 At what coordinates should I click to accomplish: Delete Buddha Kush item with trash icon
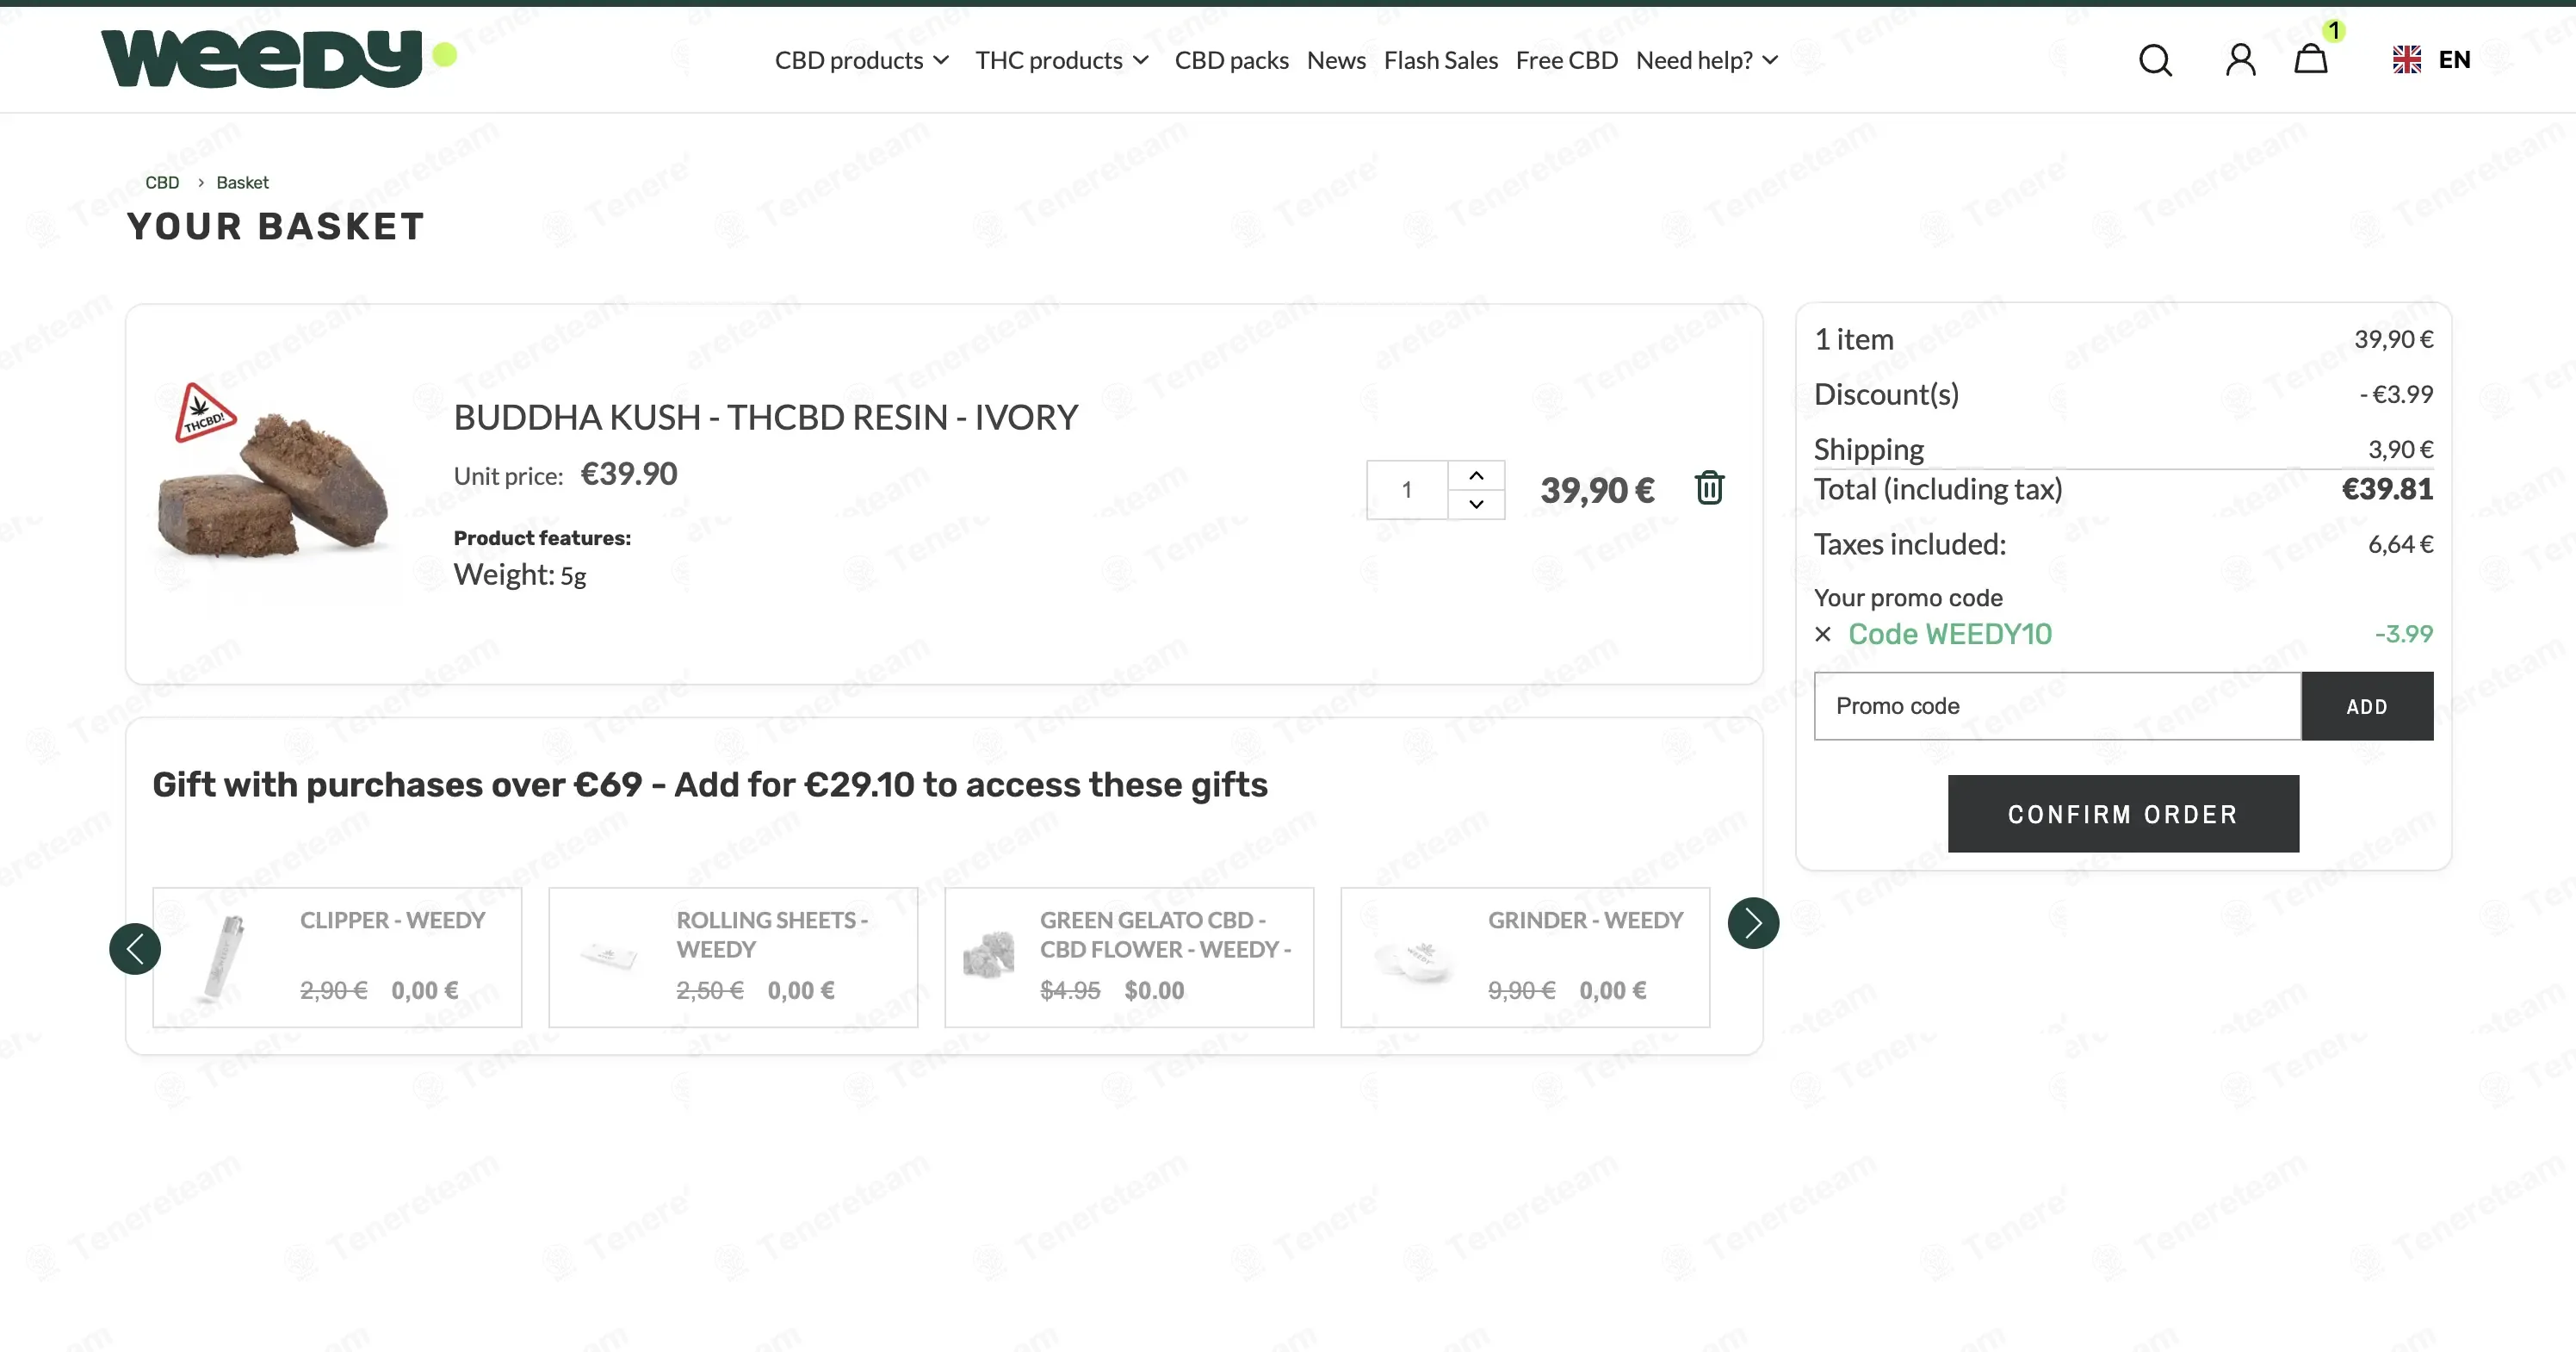(1709, 488)
